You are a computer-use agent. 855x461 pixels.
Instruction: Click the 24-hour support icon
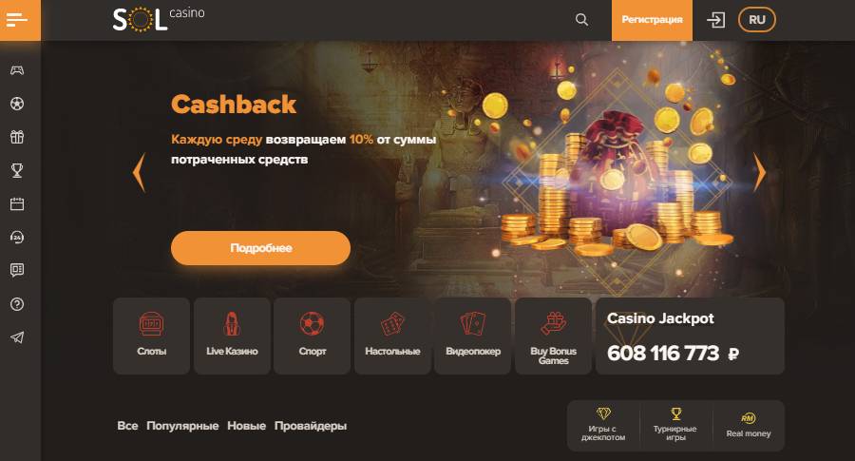coord(17,238)
